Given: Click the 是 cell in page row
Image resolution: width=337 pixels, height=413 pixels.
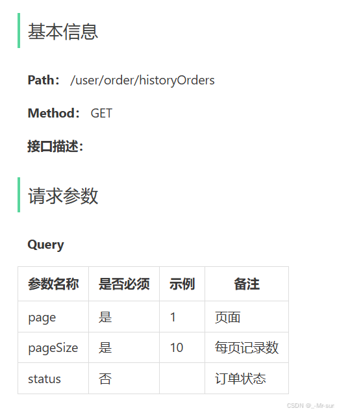Looking at the screenshot, I should click(x=124, y=317).
